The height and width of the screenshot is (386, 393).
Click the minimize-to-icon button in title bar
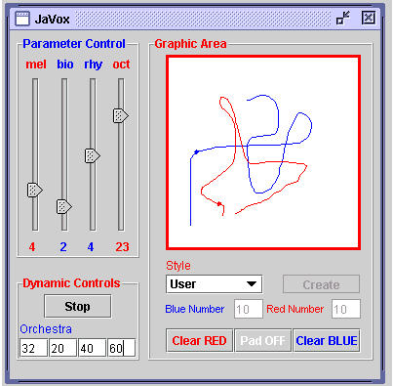point(343,18)
